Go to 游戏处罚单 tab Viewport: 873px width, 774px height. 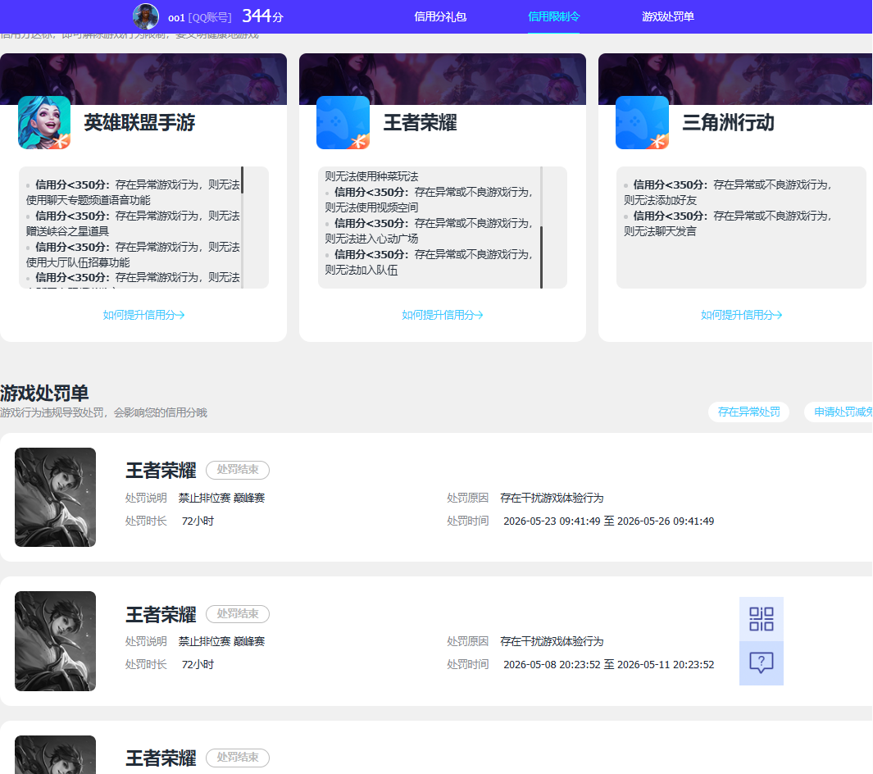[667, 16]
